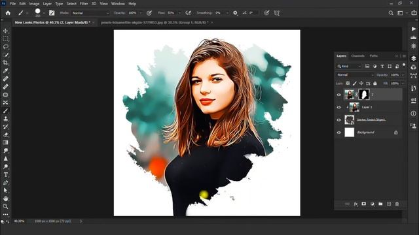Select the Crop tool
This screenshot has height=235, width=419.
pyautogui.click(x=5, y=63)
